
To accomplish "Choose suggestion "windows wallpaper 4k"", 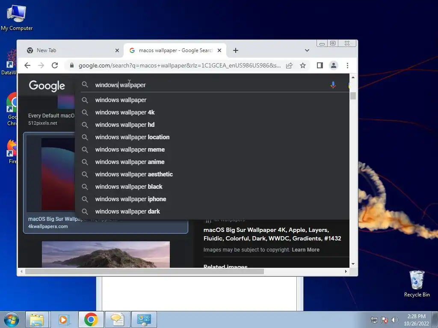I will (x=212, y=112).
